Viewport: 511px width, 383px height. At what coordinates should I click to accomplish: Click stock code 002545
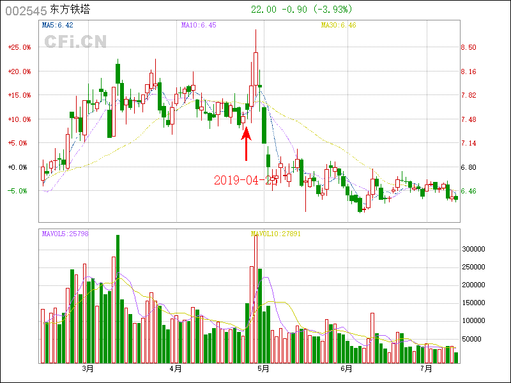point(26,10)
